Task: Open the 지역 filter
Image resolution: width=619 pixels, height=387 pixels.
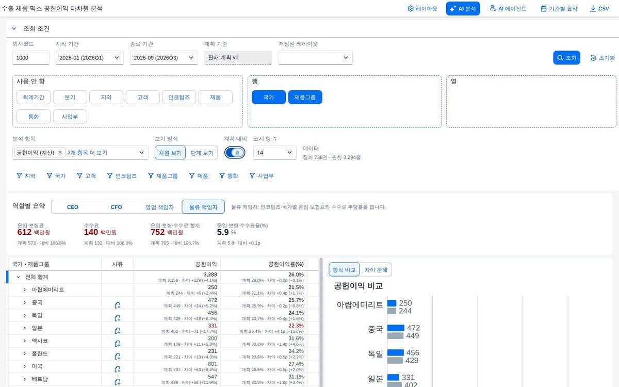Action: coord(26,176)
